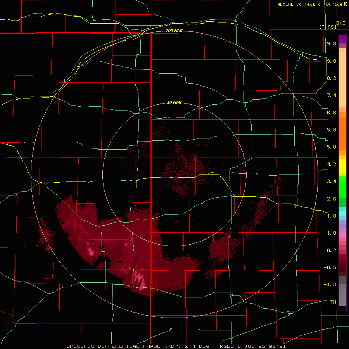Screen dimensions: 349x349
Task: Click the "KGLD 6 JUL 25 08:21" timestamp
Action: coord(252,346)
